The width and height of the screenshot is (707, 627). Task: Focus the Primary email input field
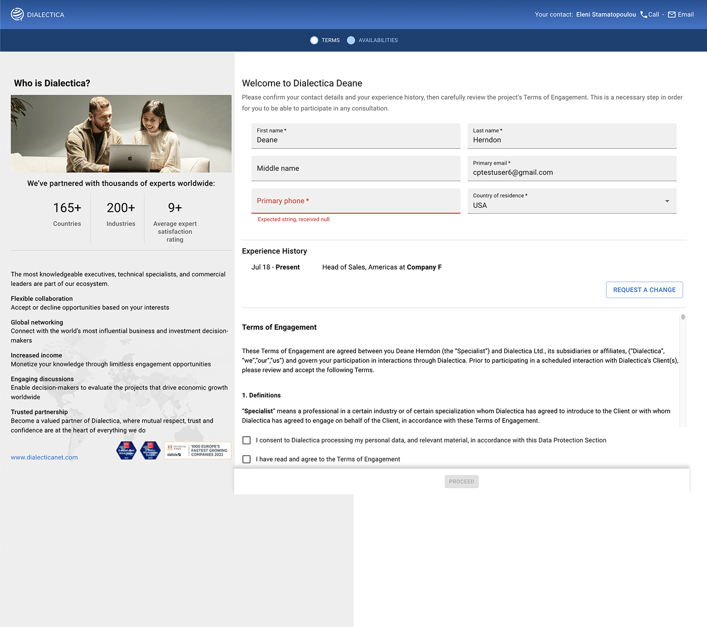572,168
